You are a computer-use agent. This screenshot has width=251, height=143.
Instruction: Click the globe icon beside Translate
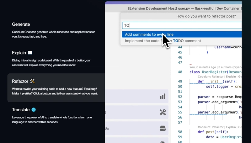tap(34, 109)
